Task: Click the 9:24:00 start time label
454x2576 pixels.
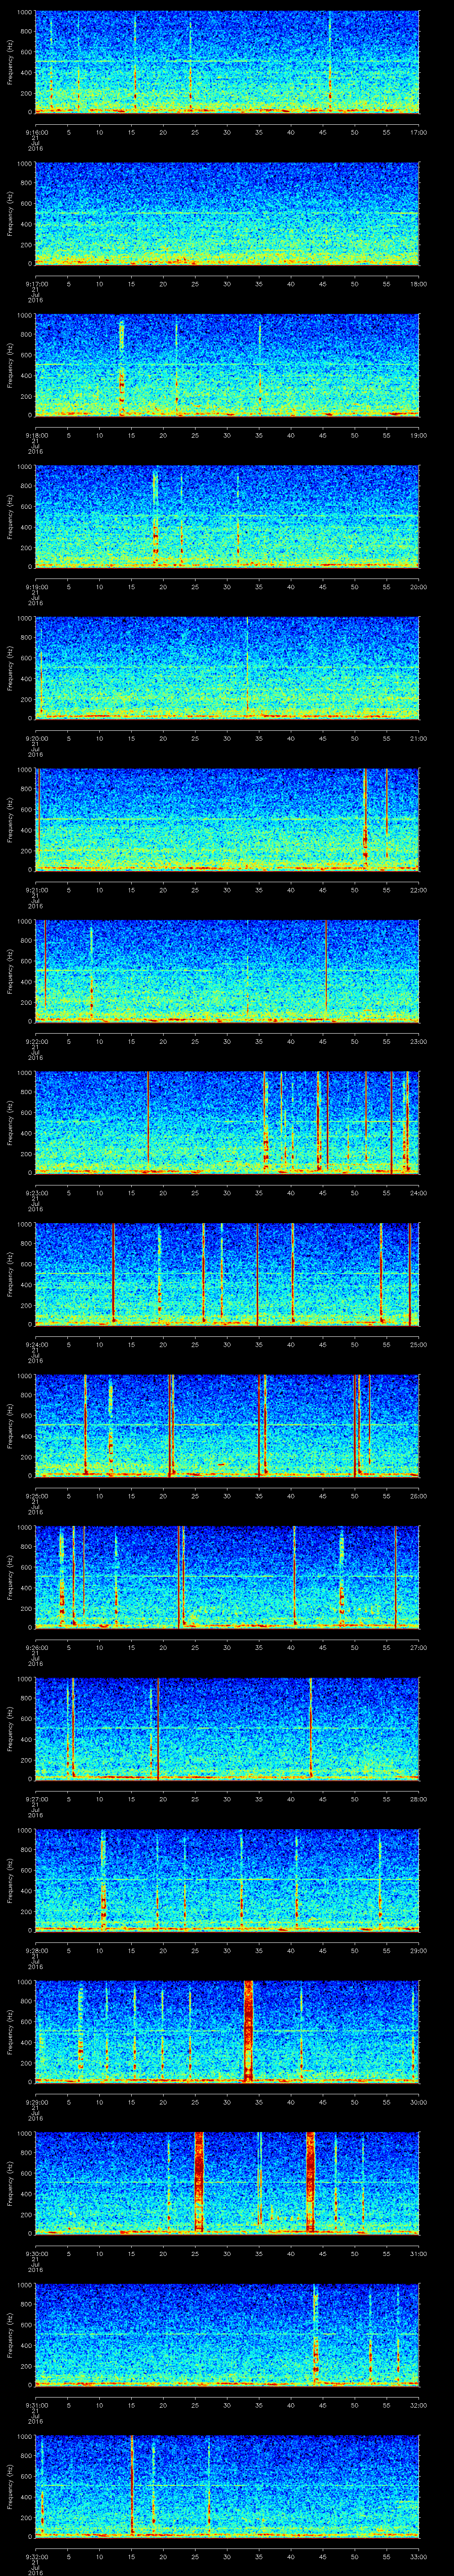Action: coord(36,1345)
